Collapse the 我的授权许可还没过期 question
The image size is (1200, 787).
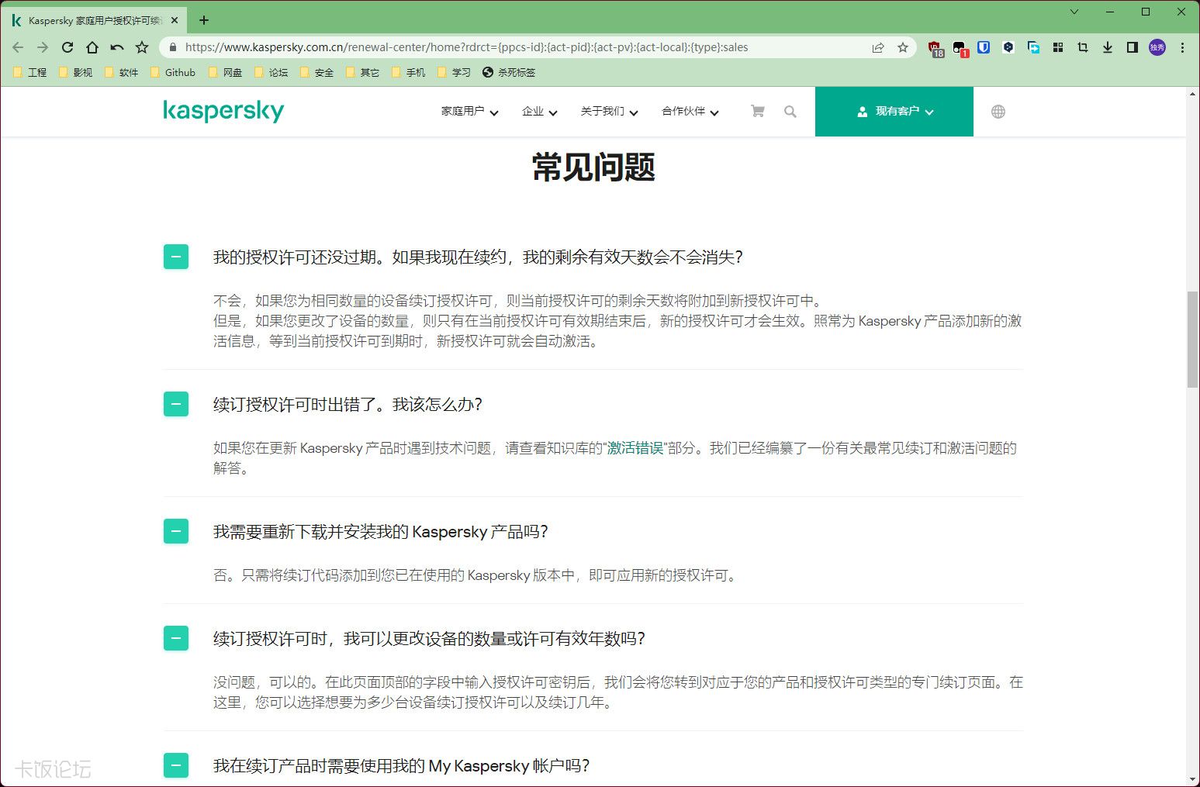[x=176, y=257]
